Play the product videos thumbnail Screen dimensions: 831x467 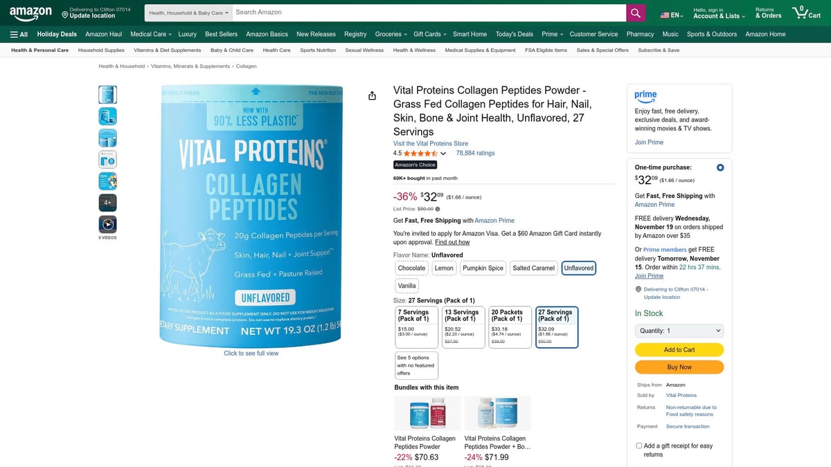click(x=107, y=224)
